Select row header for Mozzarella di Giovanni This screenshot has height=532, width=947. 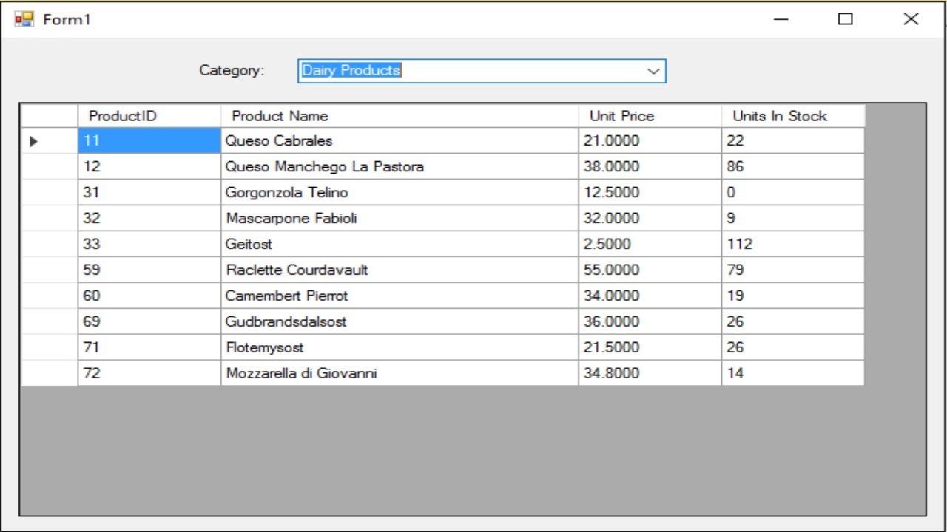pyautogui.click(x=50, y=373)
